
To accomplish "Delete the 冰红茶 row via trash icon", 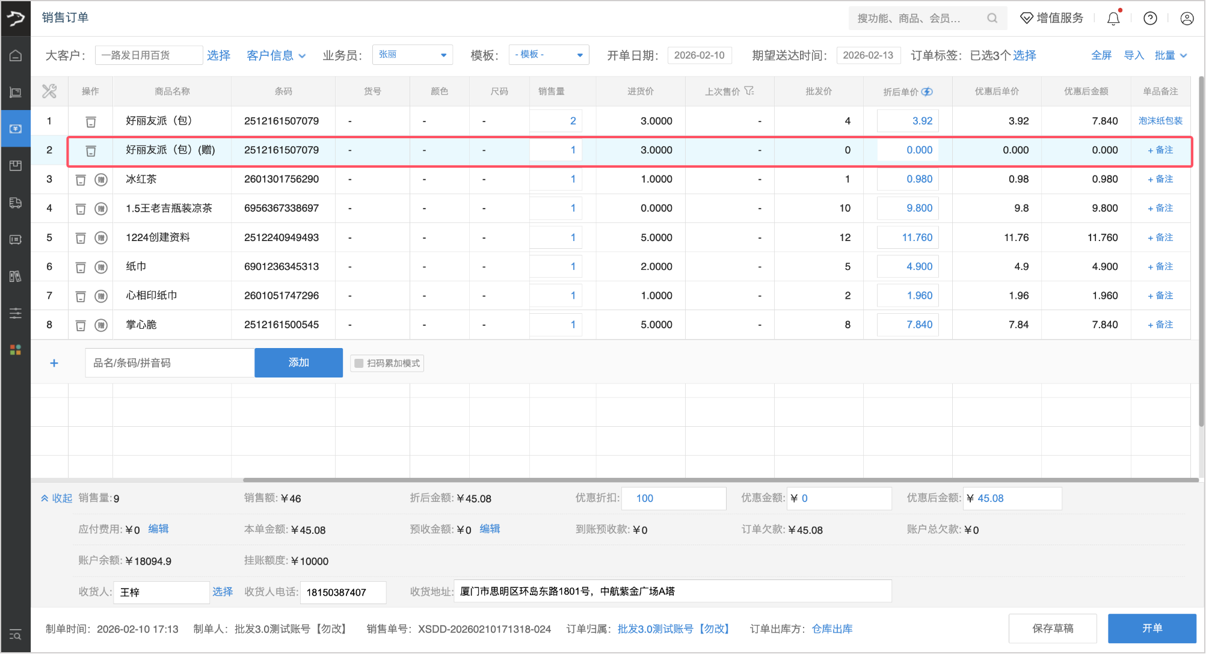I will [81, 180].
